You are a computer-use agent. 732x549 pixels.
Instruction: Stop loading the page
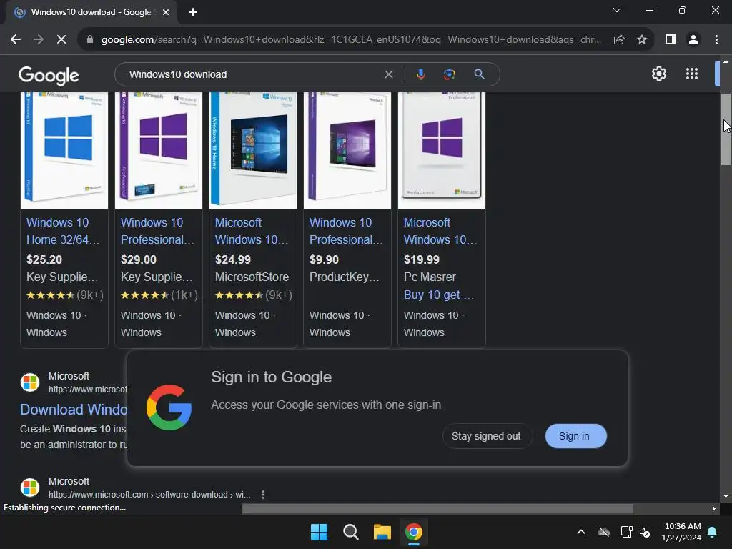61,40
